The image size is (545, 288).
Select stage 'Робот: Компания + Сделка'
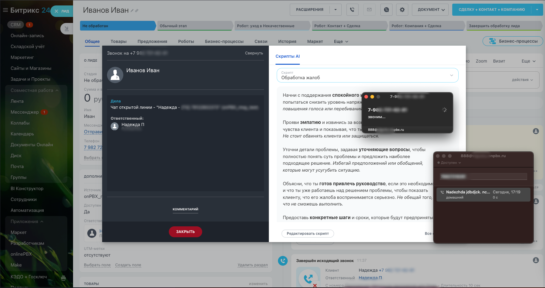427,26
